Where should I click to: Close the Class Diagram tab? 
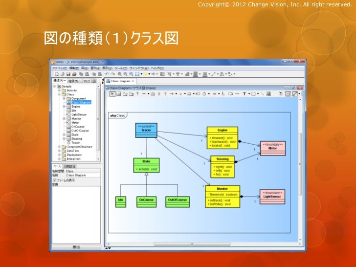click(133, 81)
